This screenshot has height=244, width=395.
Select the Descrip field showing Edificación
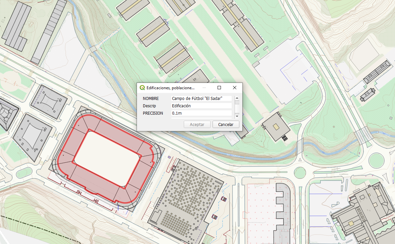(x=201, y=106)
